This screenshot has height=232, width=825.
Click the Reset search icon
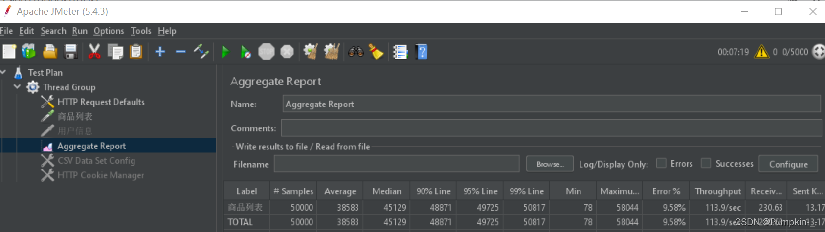click(x=376, y=51)
